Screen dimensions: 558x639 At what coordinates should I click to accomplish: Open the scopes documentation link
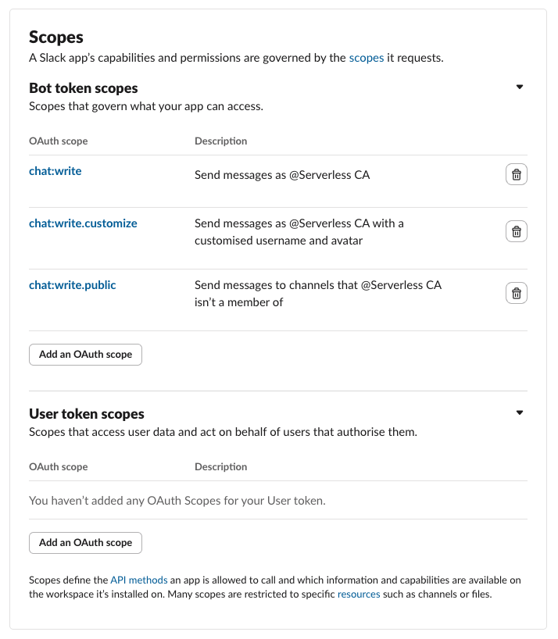(367, 57)
